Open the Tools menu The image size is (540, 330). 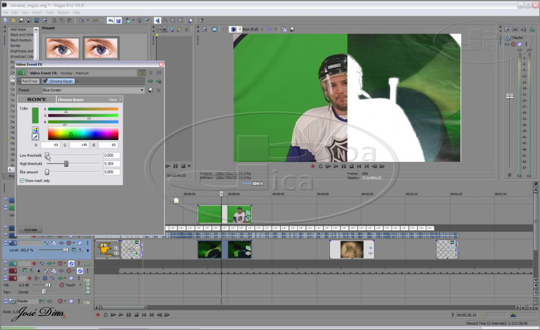tap(50, 12)
